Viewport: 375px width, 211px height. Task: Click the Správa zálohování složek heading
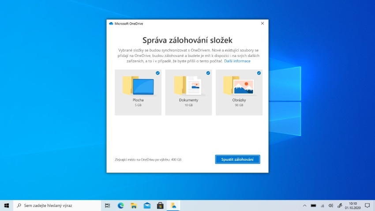click(x=187, y=40)
